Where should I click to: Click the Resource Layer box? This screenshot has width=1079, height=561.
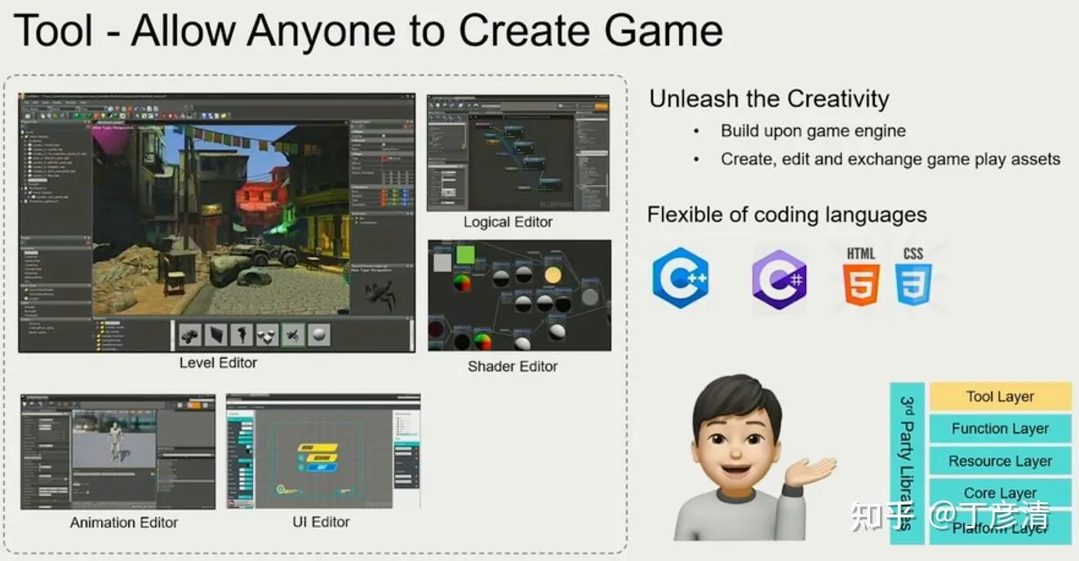tap(1000, 461)
